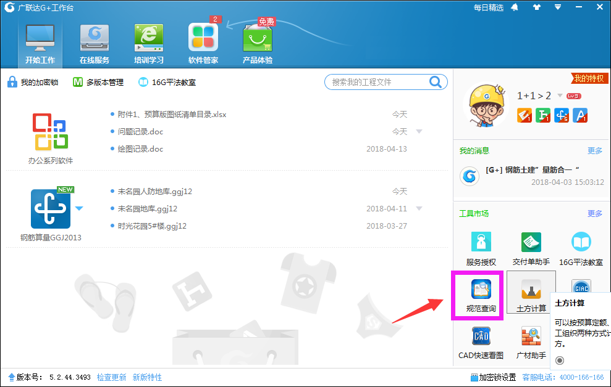Open the 规范查询 tool
Viewport: 611px width, 387px height.
481,296
